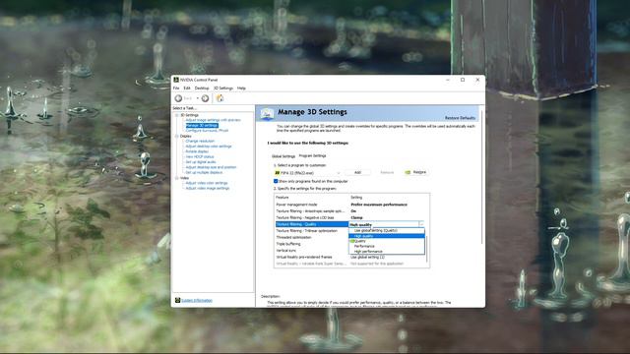Select the Threaded optimization row
Screen dimensions: 630x354
312,237
